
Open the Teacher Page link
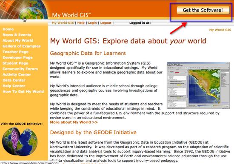(x=15, y=52)
